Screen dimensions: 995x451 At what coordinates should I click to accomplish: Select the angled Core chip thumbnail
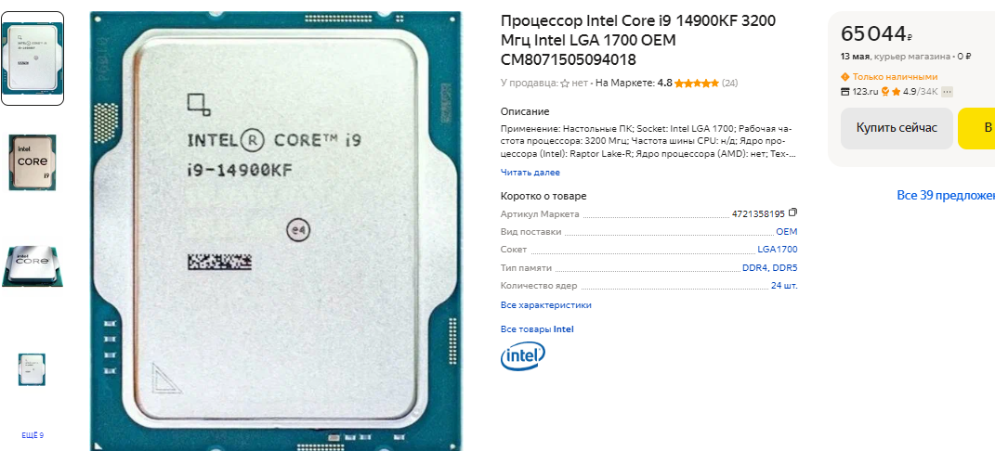click(x=33, y=265)
